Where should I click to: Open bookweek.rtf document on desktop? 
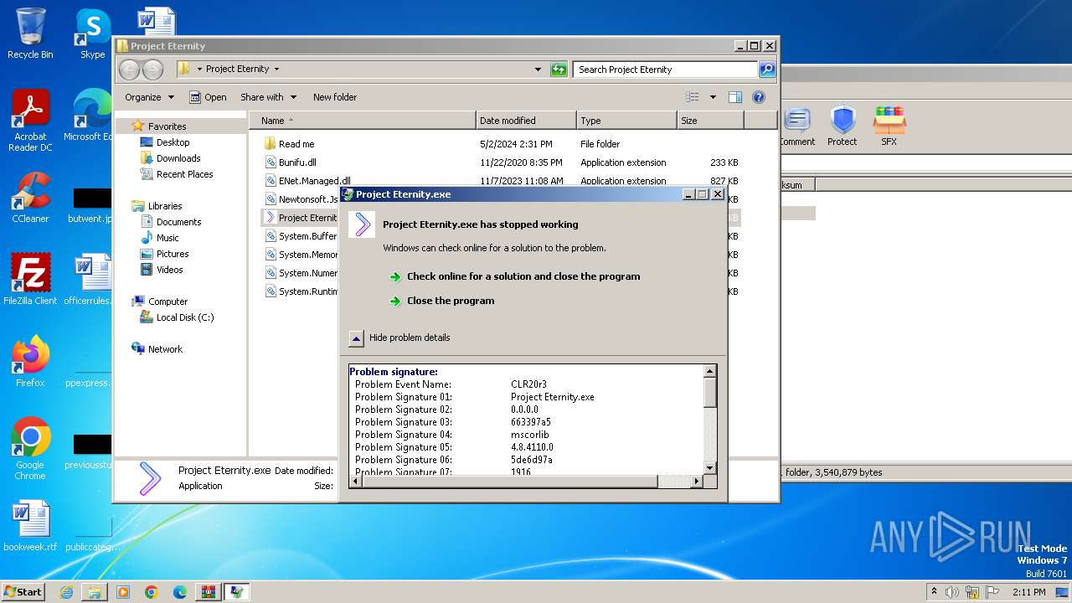(x=30, y=526)
